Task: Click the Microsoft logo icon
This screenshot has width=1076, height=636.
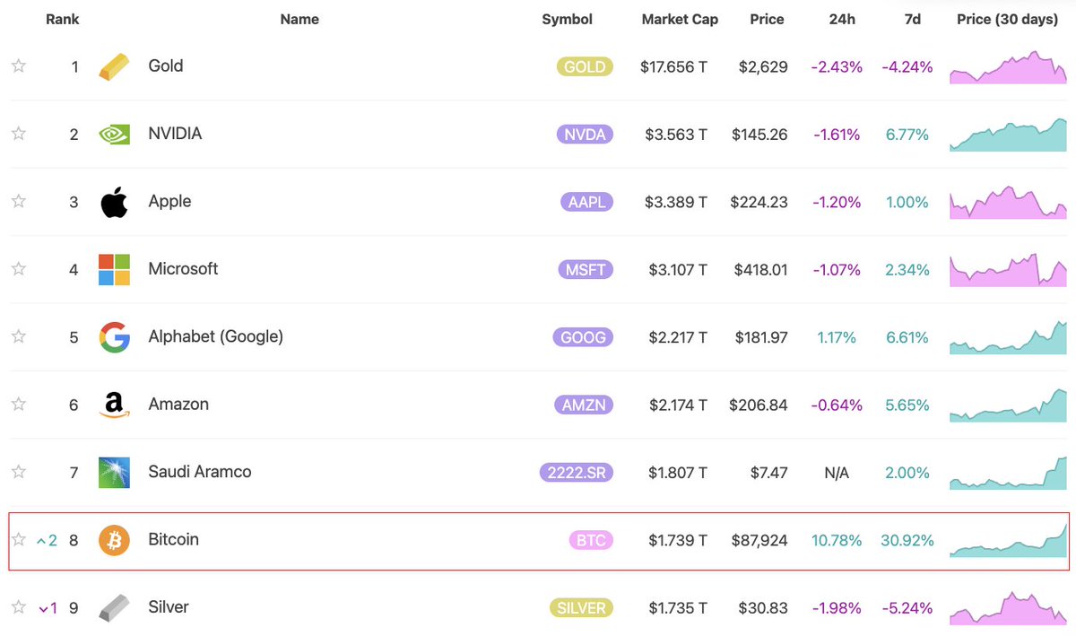Action: pos(114,269)
